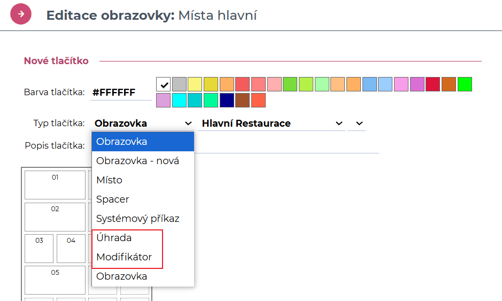Choose Systémový příkaz option
Screen dimensions: 502x301
pos(143,218)
